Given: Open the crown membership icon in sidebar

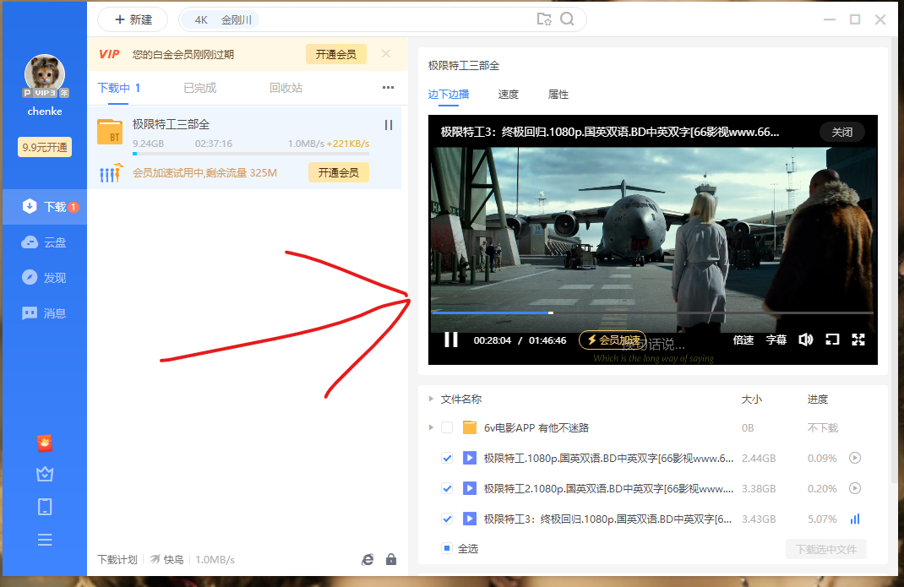Looking at the screenshot, I should point(44,475).
